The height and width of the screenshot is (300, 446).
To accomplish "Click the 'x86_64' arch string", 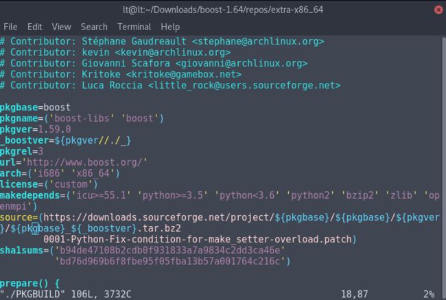I will tap(93, 173).
